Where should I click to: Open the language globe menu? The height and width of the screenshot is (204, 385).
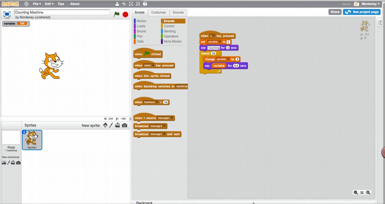pos(26,4)
